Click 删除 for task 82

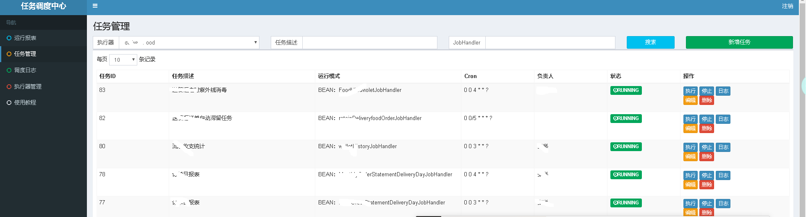tap(707, 128)
